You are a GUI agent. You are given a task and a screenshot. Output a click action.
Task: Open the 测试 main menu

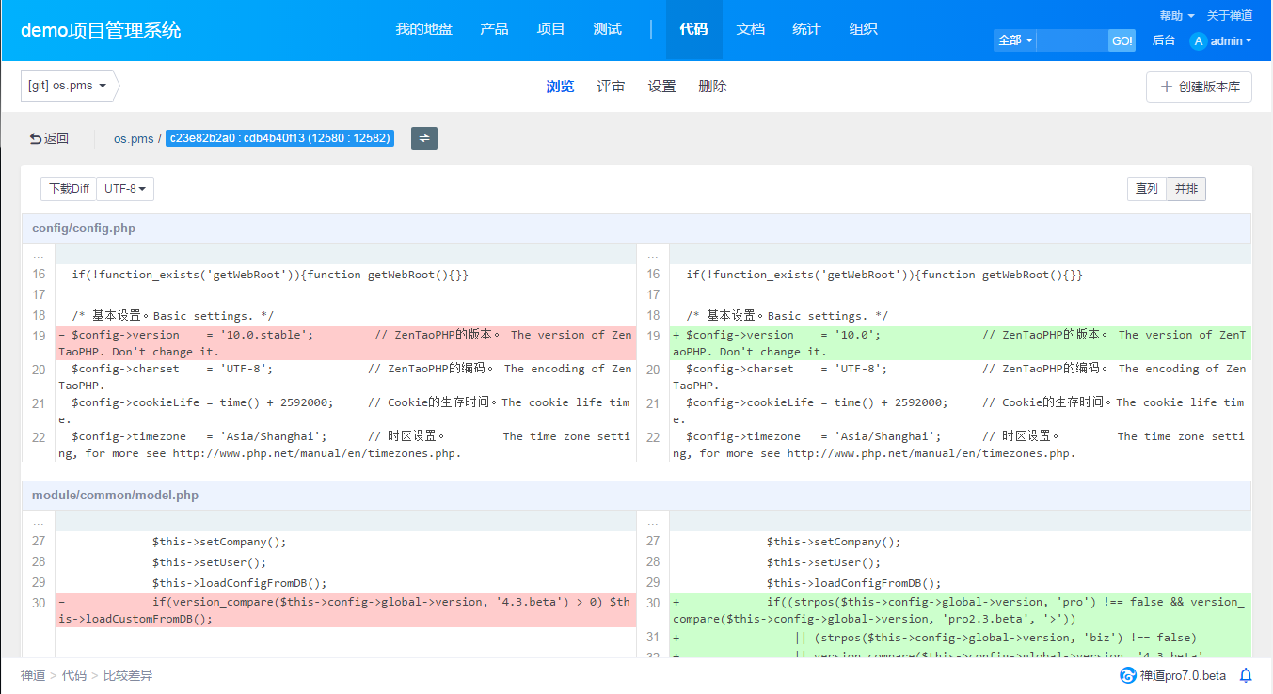(x=608, y=29)
